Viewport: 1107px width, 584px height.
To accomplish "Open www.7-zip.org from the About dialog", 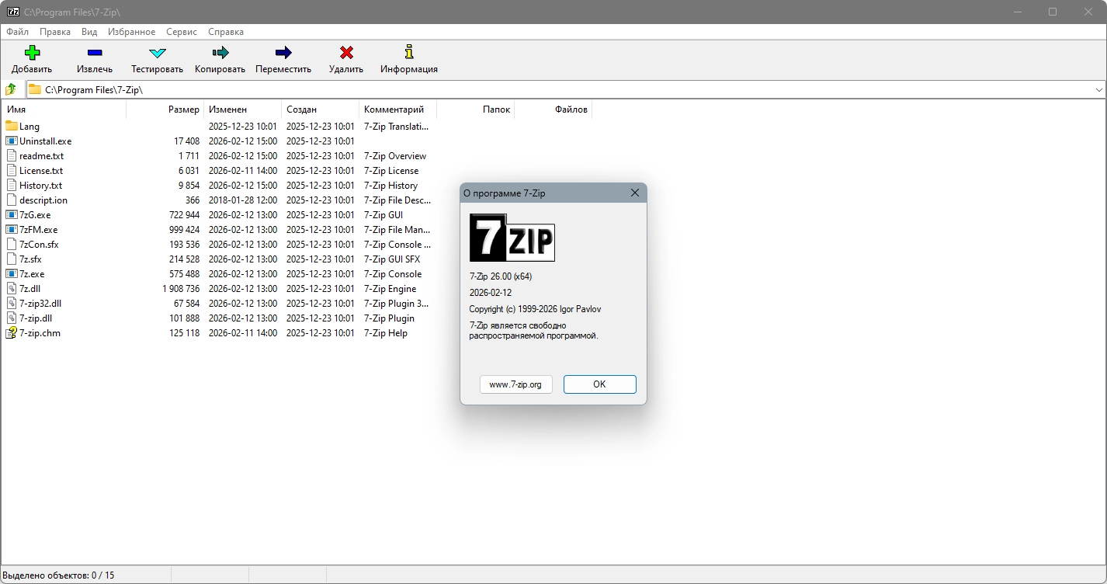I will pyautogui.click(x=515, y=384).
